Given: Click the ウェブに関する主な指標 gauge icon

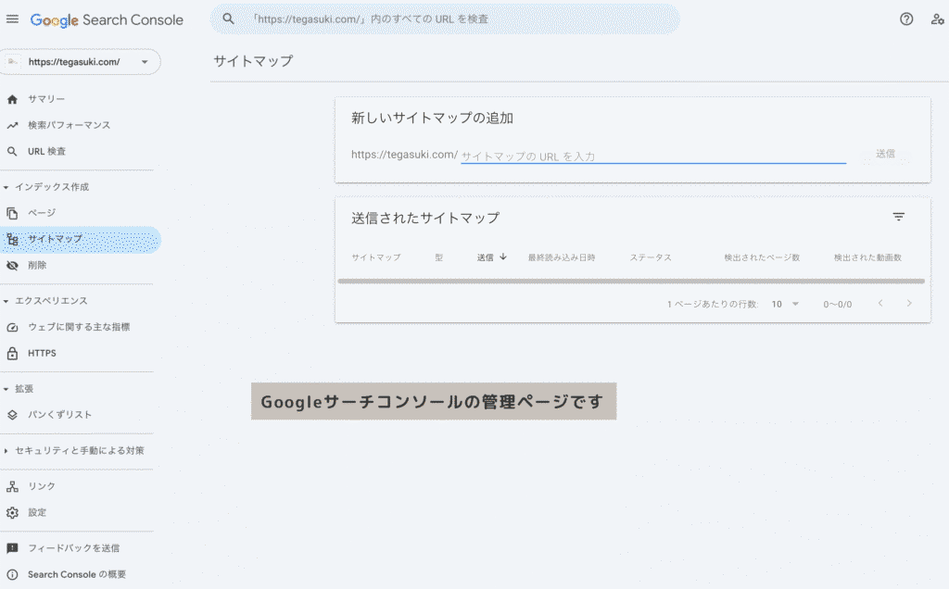Looking at the screenshot, I should [x=12, y=327].
